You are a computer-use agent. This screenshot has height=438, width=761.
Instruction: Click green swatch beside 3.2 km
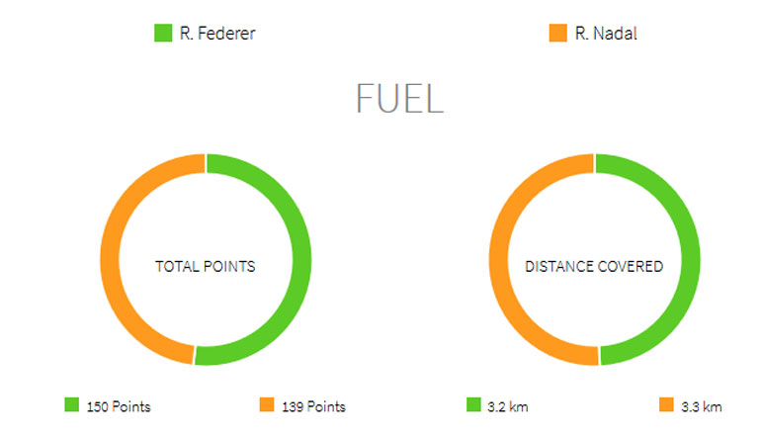(x=472, y=405)
